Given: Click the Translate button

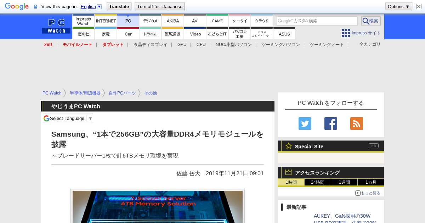Looking at the screenshot, I should coord(119,6).
